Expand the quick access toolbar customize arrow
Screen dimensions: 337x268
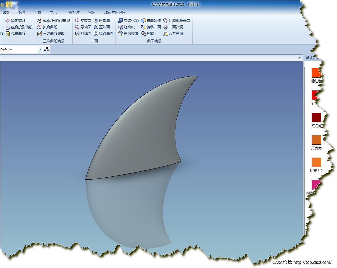(18, 4)
